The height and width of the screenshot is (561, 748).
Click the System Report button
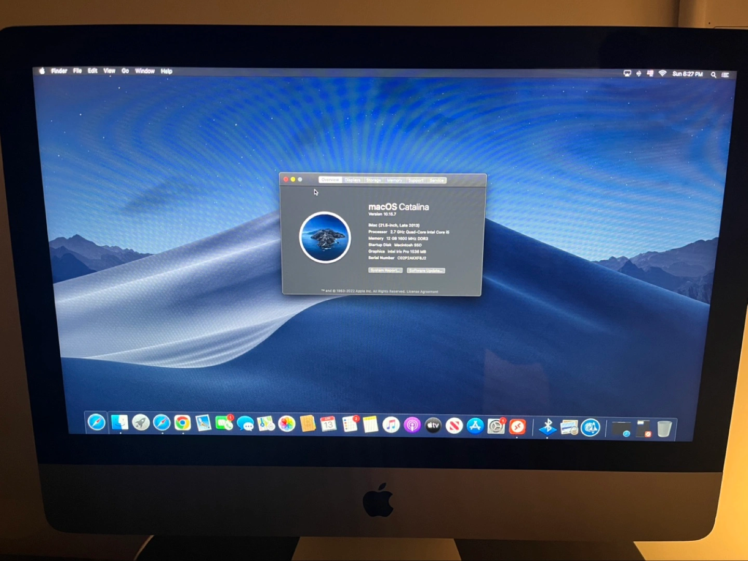(385, 271)
